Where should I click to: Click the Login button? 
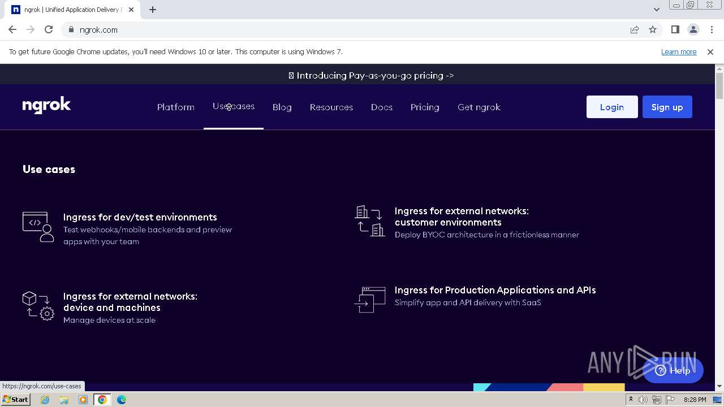(x=612, y=107)
